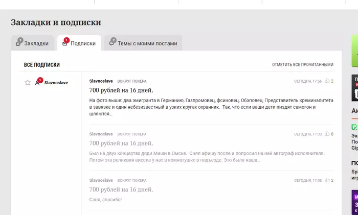Click the Все подписки heading
This screenshot has height=215, width=358.
[x=42, y=65]
